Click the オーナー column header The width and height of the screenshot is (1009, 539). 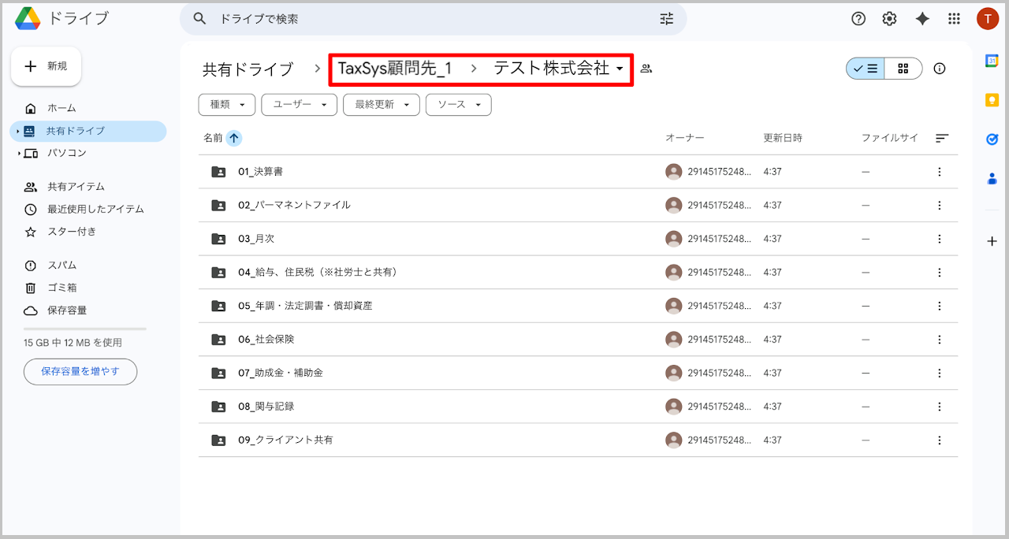click(685, 138)
